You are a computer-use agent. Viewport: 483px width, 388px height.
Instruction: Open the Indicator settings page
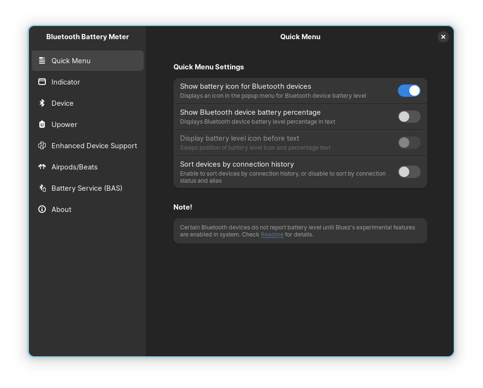pyautogui.click(x=87, y=82)
